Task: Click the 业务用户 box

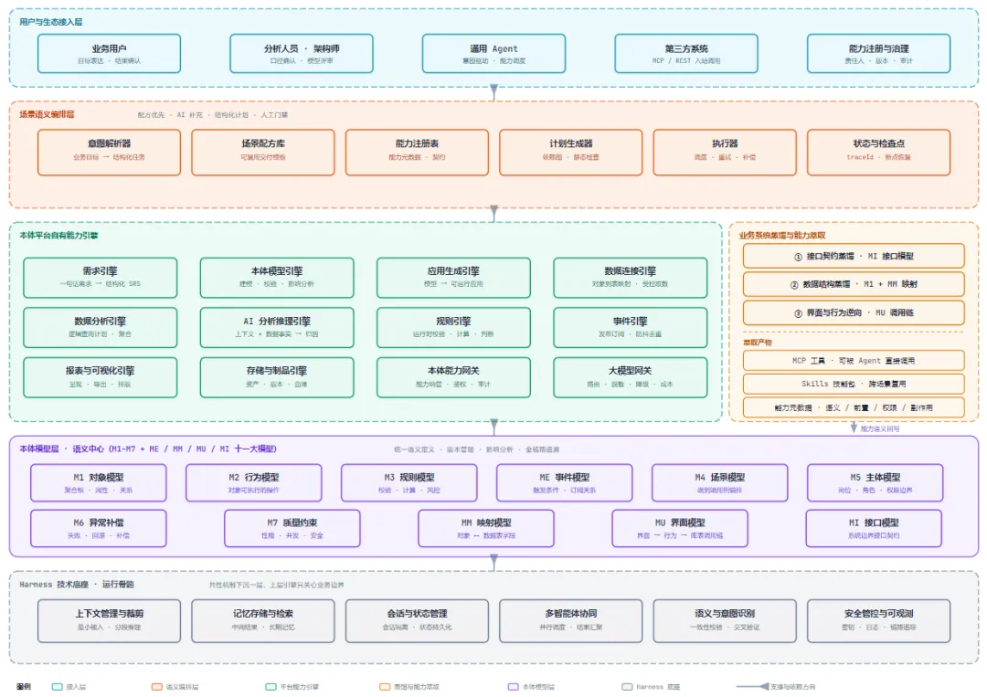Action: pos(109,54)
